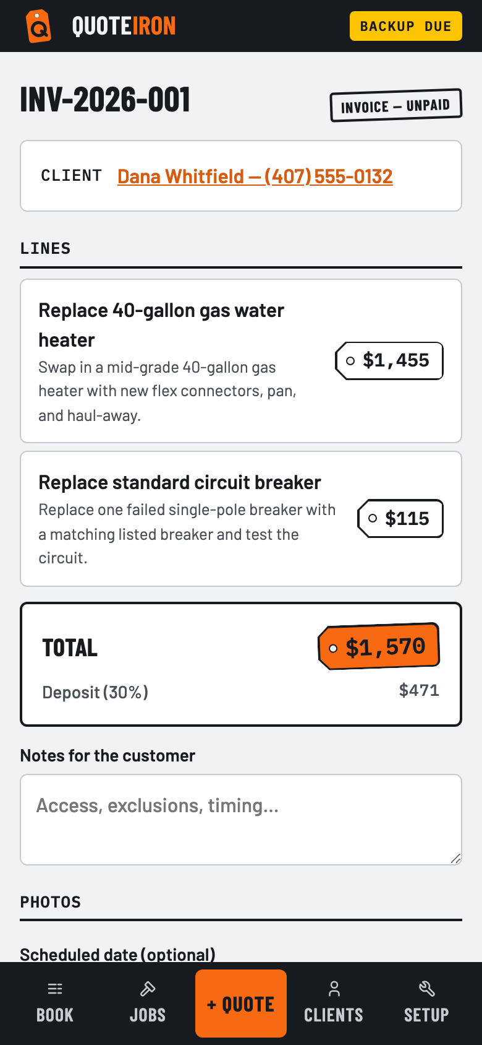This screenshot has width=482, height=1045.
Task: Open the Book tab icon
Action: pos(55,989)
